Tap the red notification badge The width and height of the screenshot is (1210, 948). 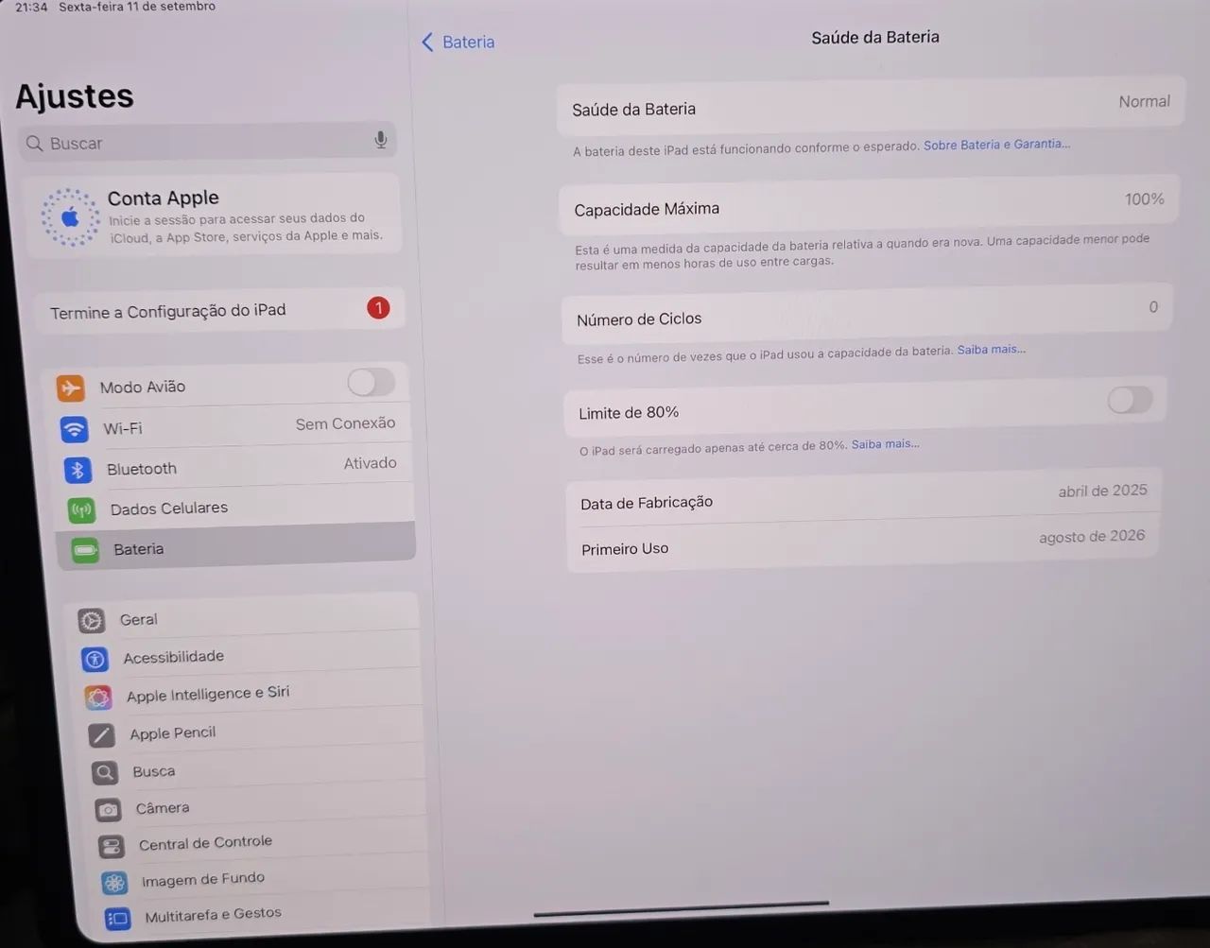(x=378, y=308)
